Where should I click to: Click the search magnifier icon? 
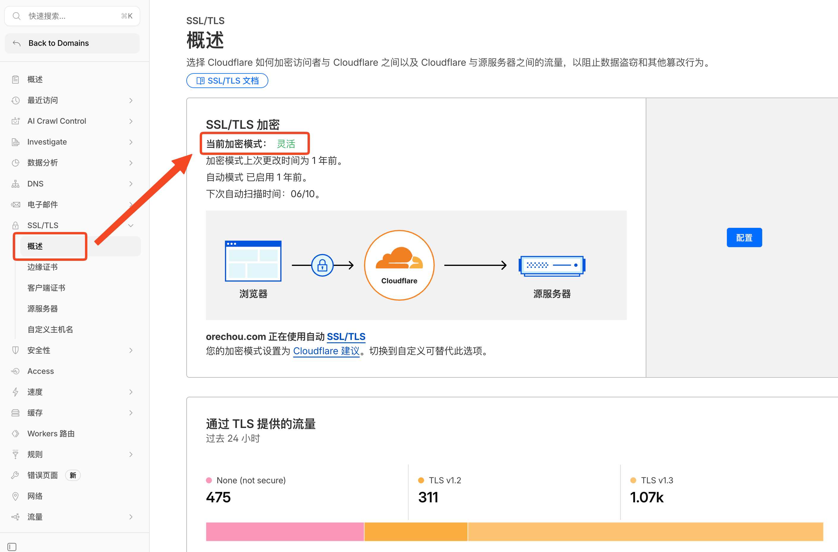[x=16, y=16]
